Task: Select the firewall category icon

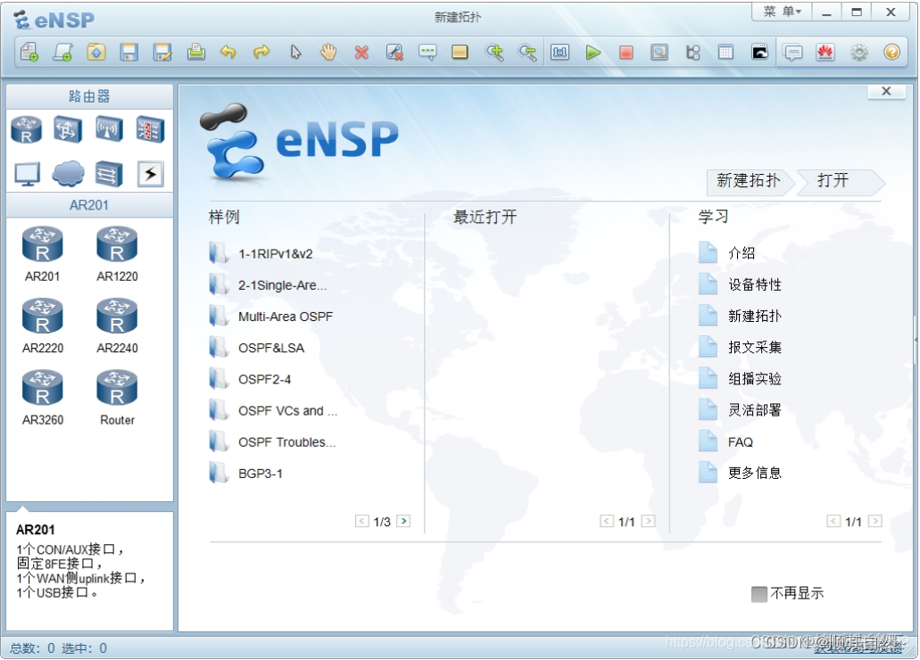Action: pyautogui.click(x=150, y=129)
